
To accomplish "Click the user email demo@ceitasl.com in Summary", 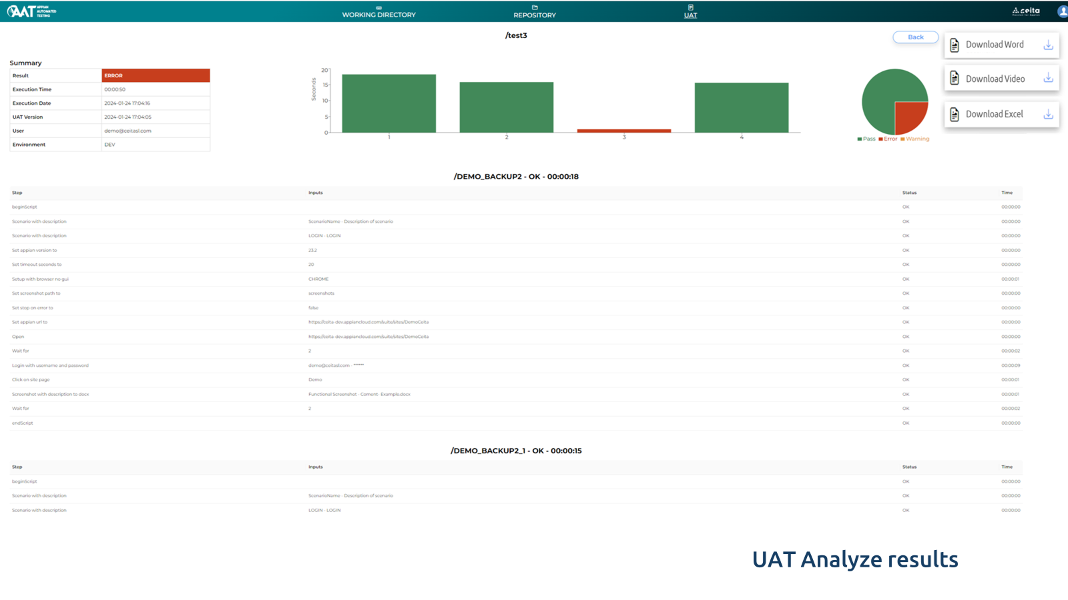I will (x=128, y=130).
